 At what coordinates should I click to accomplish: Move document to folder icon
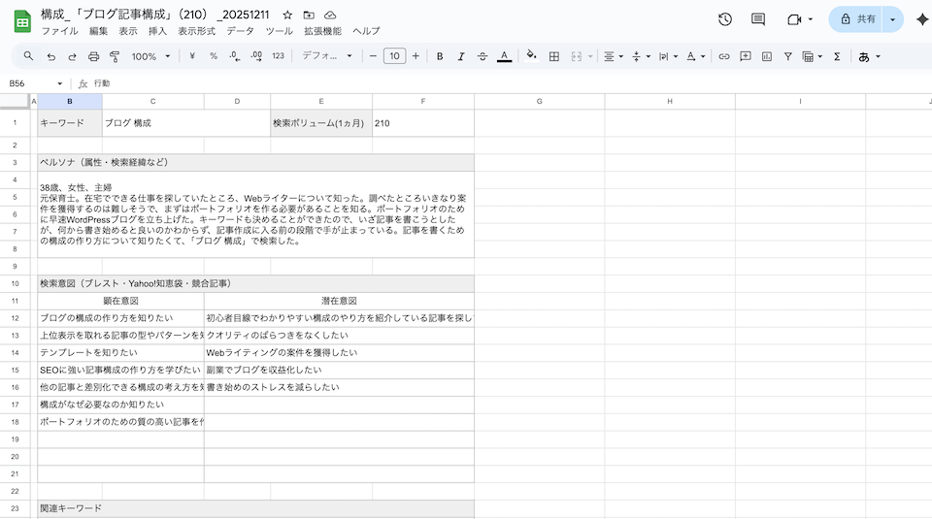[309, 15]
